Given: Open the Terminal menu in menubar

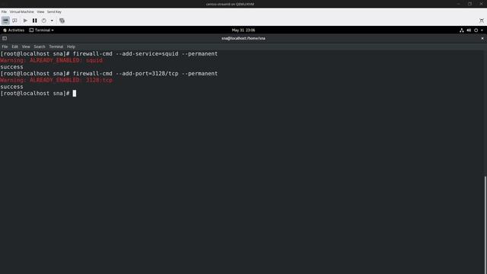Looking at the screenshot, I should 56,46.
